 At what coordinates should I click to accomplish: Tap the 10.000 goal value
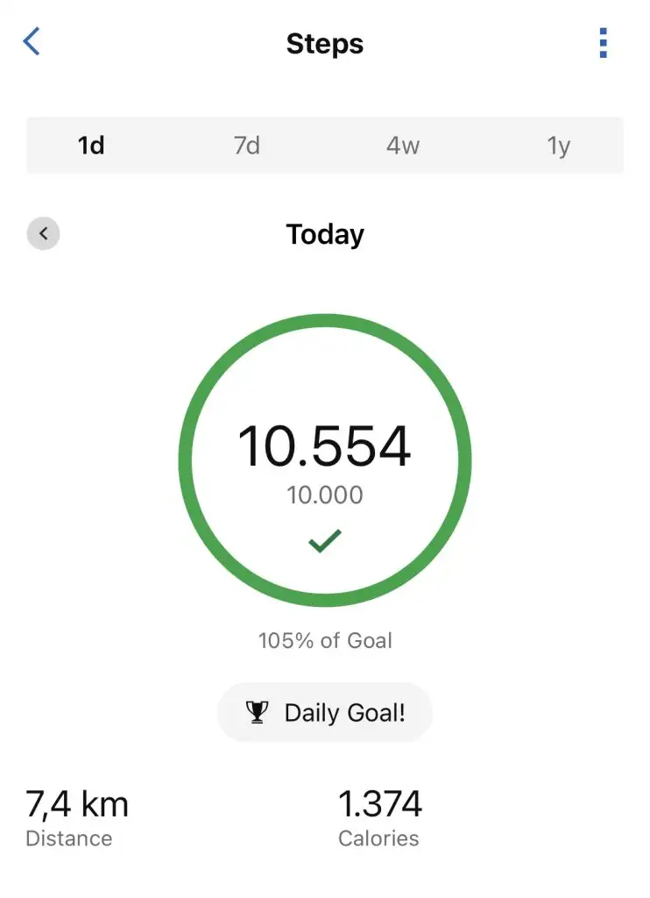(x=325, y=495)
